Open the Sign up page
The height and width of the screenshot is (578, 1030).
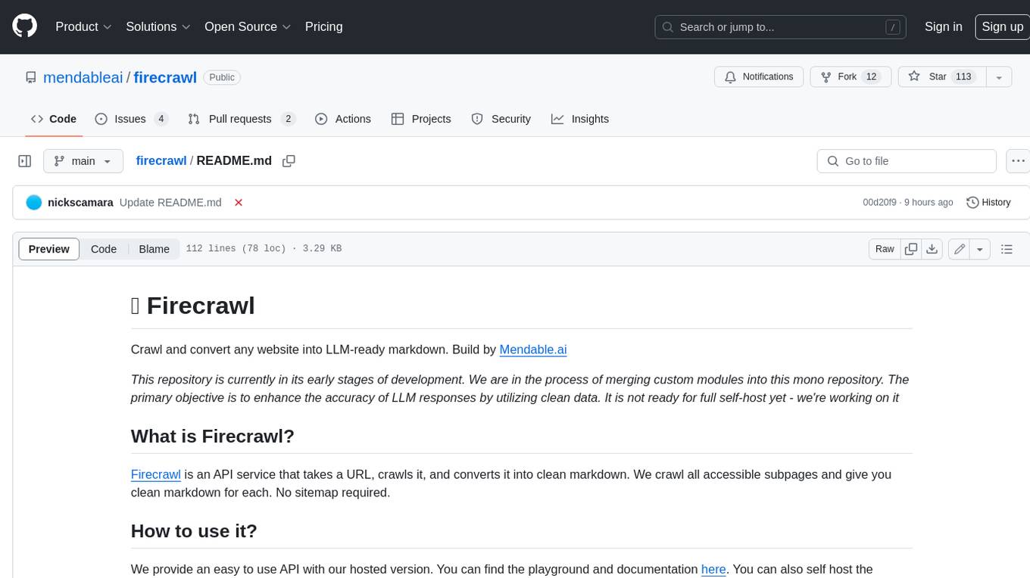click(1002, 26)
